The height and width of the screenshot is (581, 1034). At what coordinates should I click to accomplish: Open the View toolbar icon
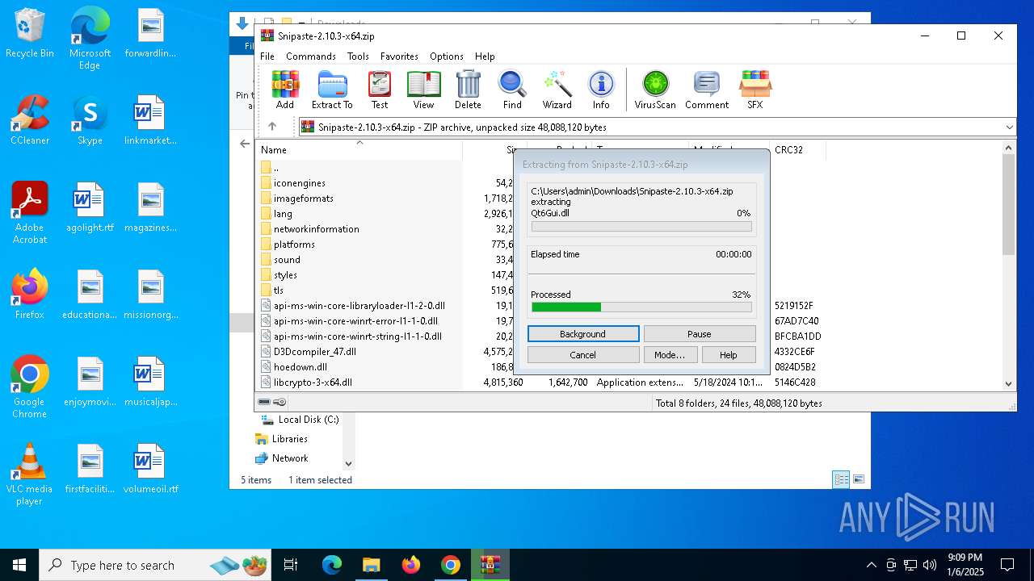tap(423, 90)
